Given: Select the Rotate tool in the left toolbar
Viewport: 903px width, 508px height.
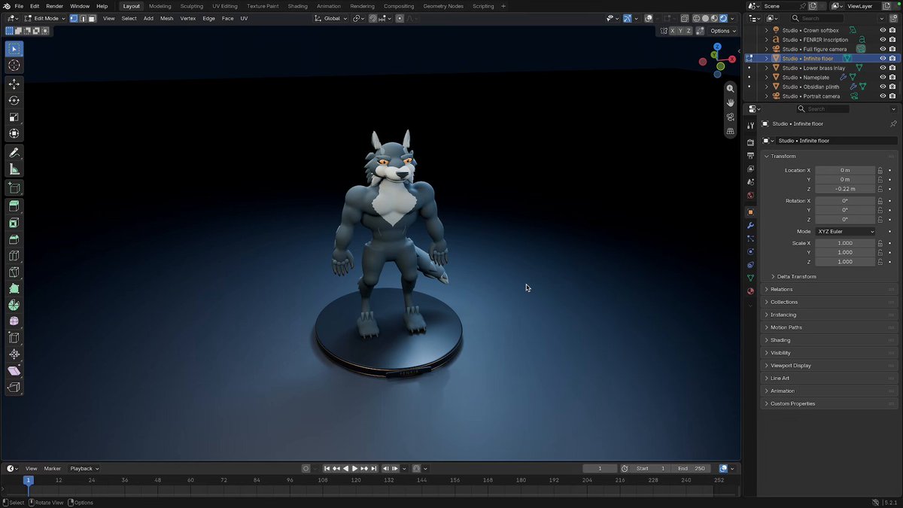Looking at the screenshot, I should pos(14,101).
